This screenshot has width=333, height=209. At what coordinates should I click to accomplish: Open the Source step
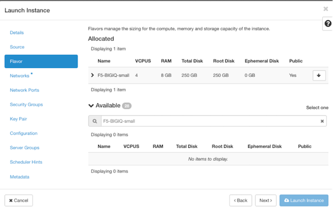click(17, 47)
